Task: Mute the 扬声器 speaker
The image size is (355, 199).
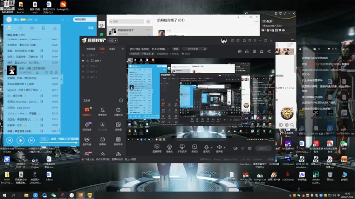Action: pos(219,149)
